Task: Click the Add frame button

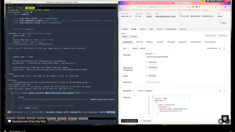Action: (x=151, y=76)
